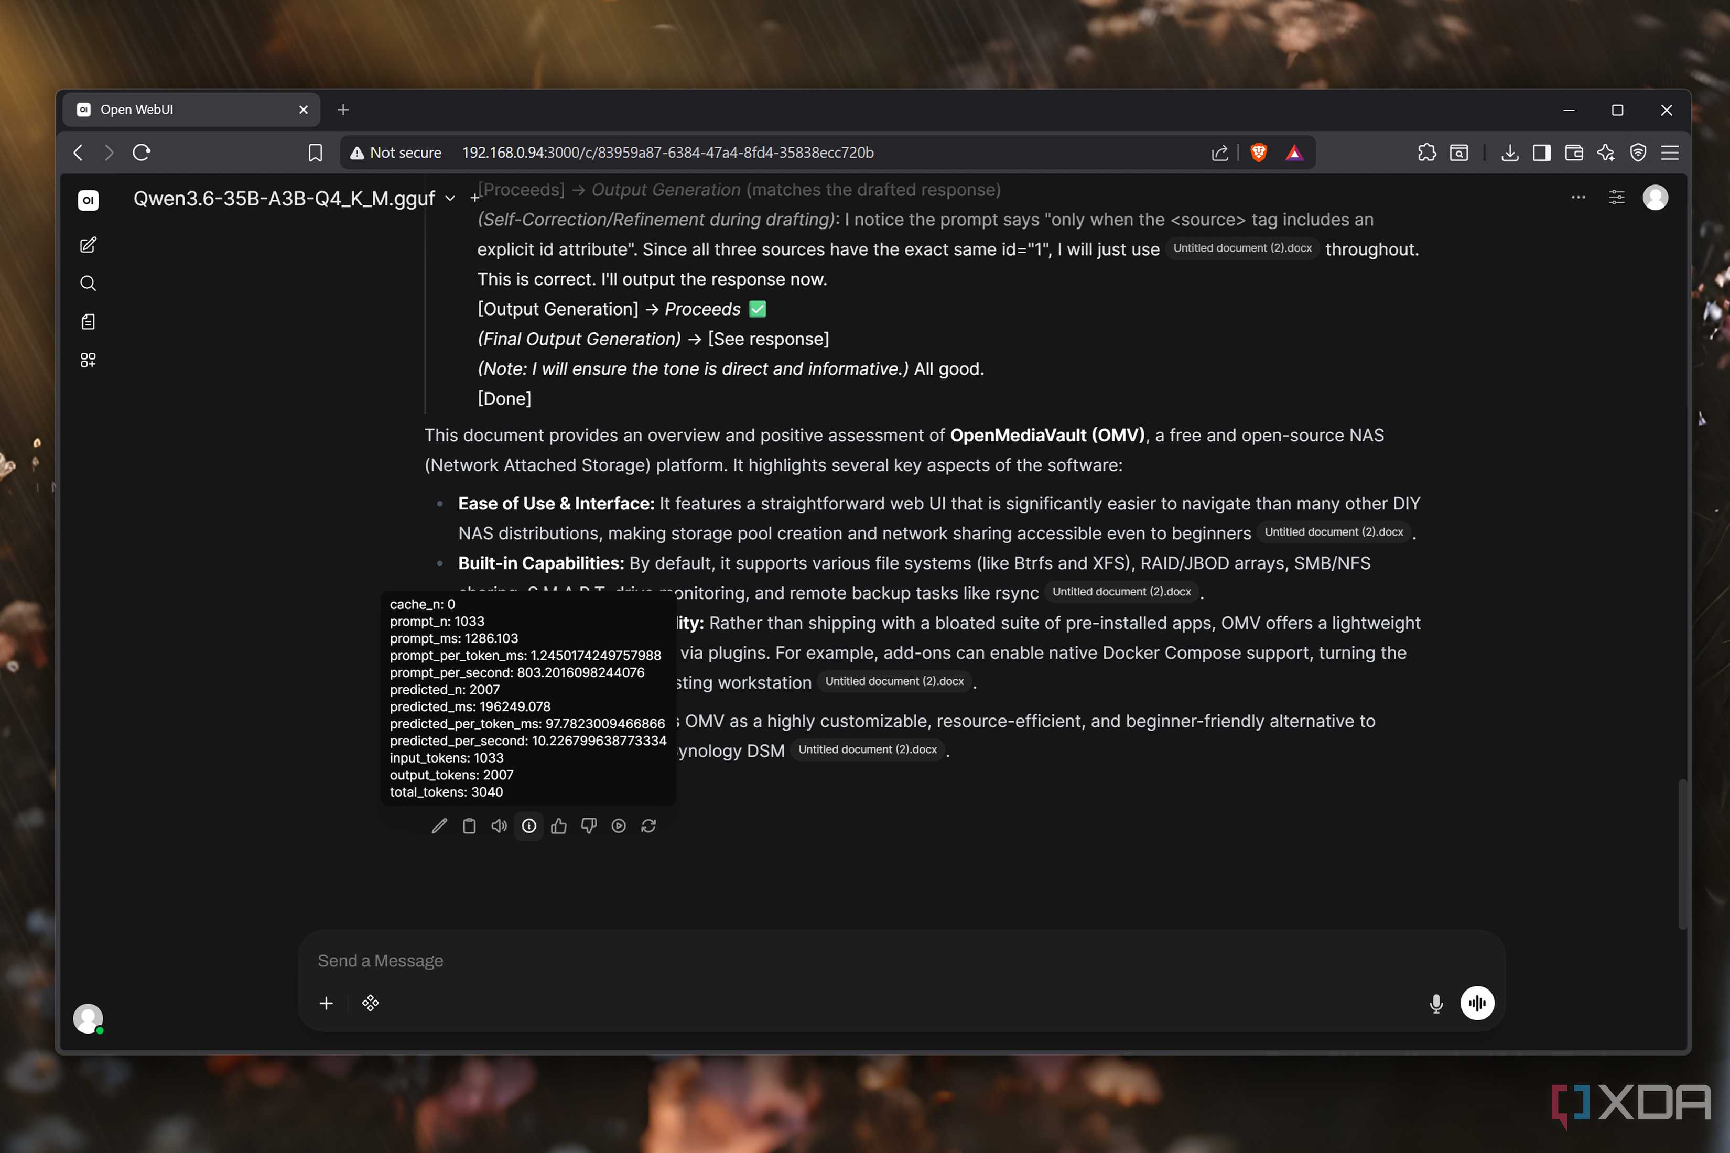Viewport: 1730px width, 1153px height.
Task: Add attachment with plus button in message bar
Action: point(326,1003)
